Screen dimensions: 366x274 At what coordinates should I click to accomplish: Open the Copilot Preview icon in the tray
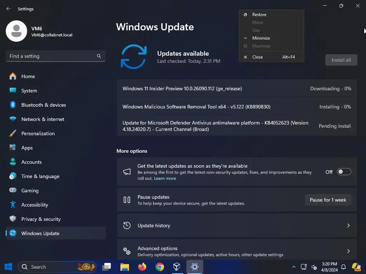coord(356,267)
